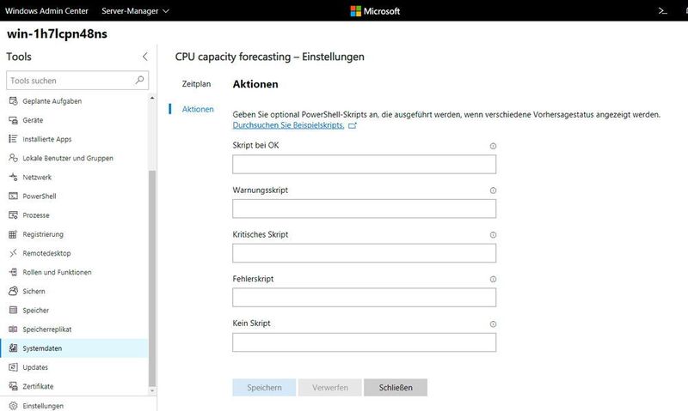This screenshot has height=411, width=688.
Task: Click the search magnifier icon in Tools
Action: tap(139, 80)
